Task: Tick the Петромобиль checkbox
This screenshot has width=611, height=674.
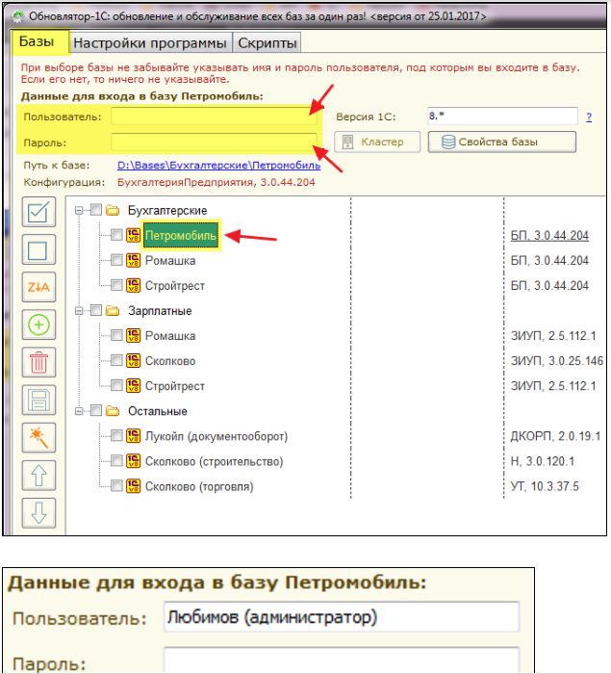Action: 116,235
